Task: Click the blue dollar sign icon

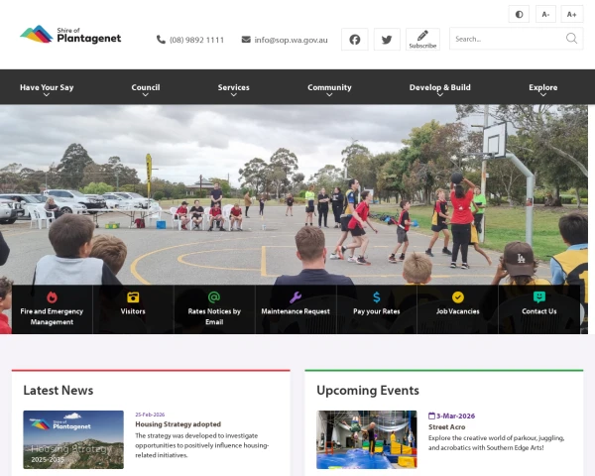Action: click(377, 297)
